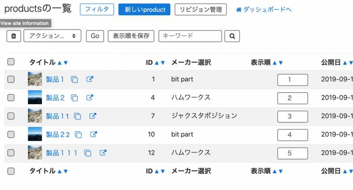Open the 製品2 thumbnail image
Viewport: 353px width, 190px height.
coord(35,98)
